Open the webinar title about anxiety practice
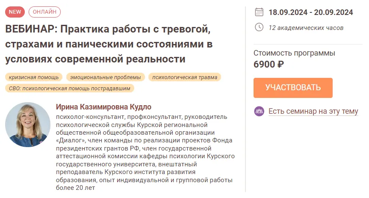This screenshot has width=369, height=198. pos(109,44)
